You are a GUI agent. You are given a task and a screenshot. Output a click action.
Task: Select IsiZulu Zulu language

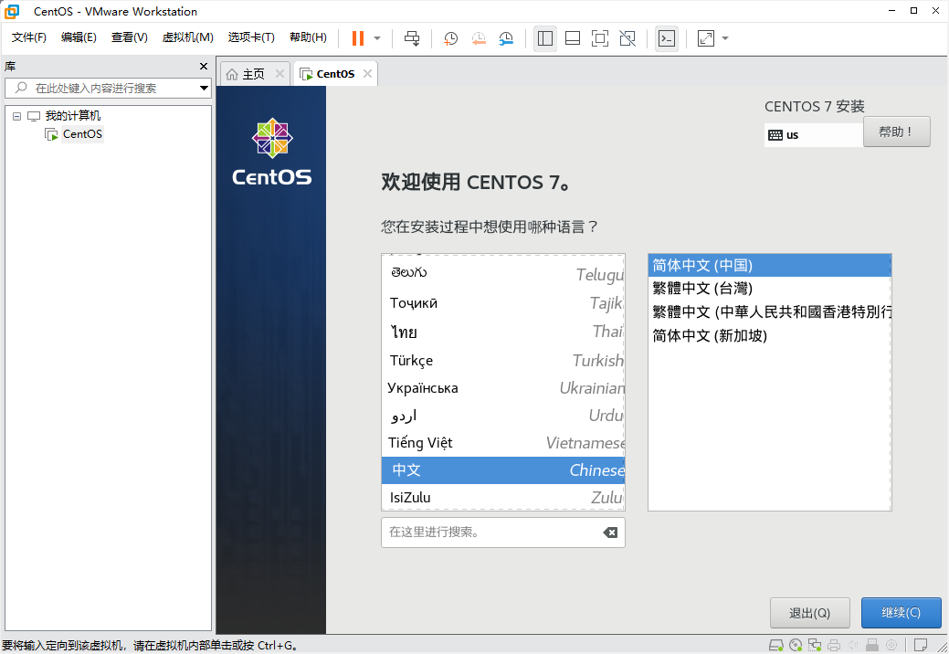[x=503, y=497]
